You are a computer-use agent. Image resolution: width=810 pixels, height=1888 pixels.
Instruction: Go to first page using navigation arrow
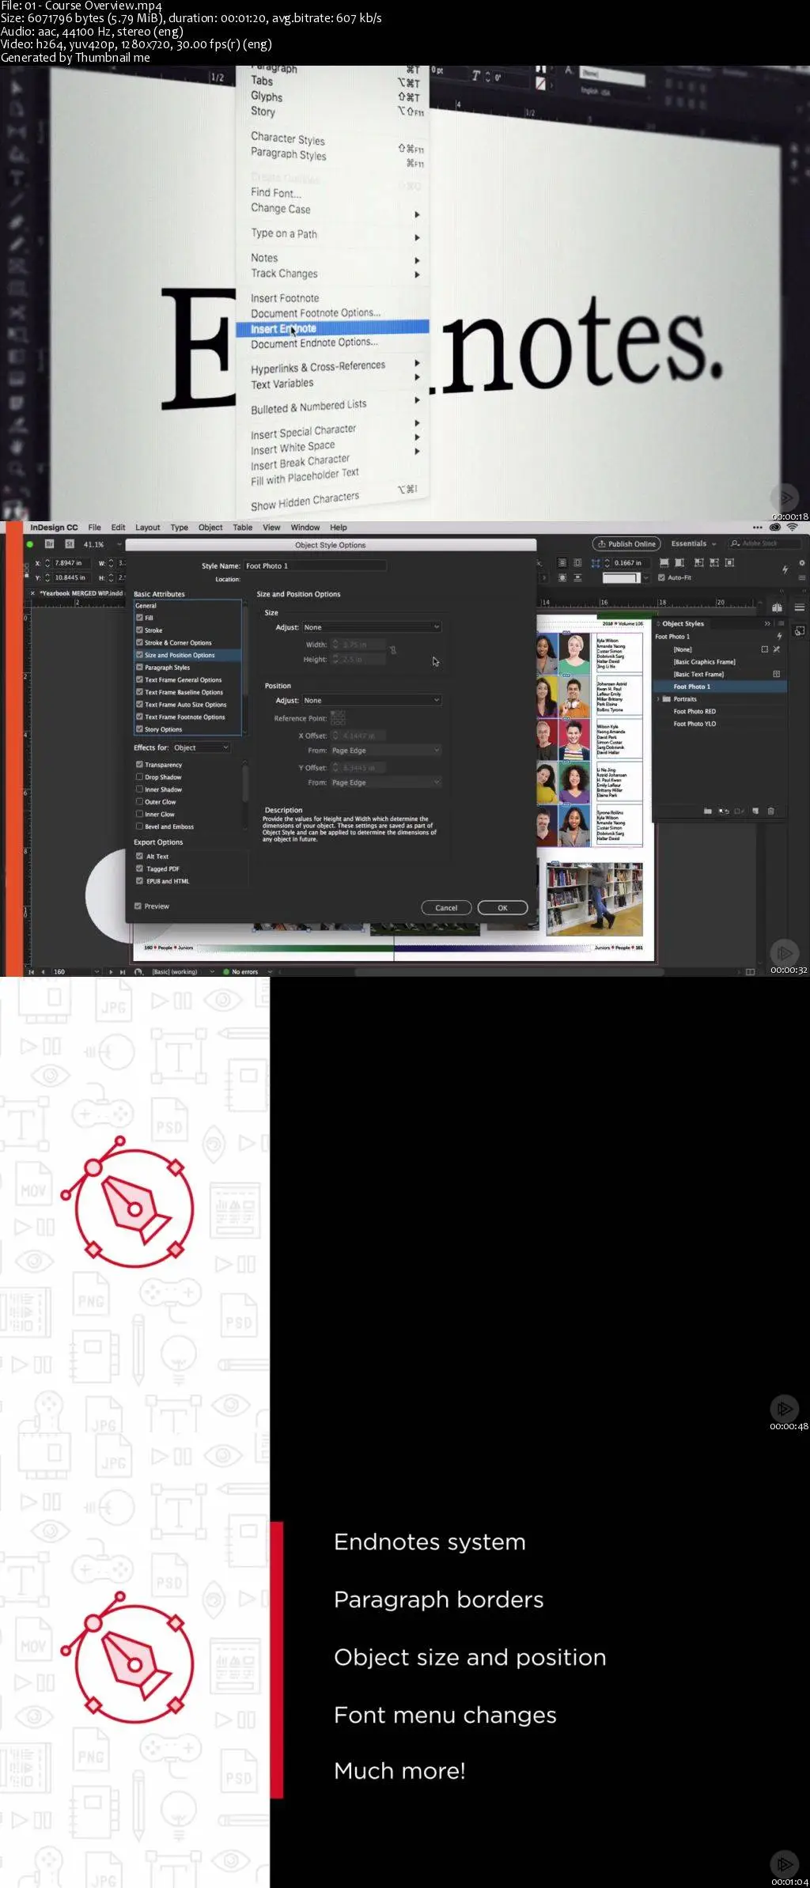click(32, 971)
